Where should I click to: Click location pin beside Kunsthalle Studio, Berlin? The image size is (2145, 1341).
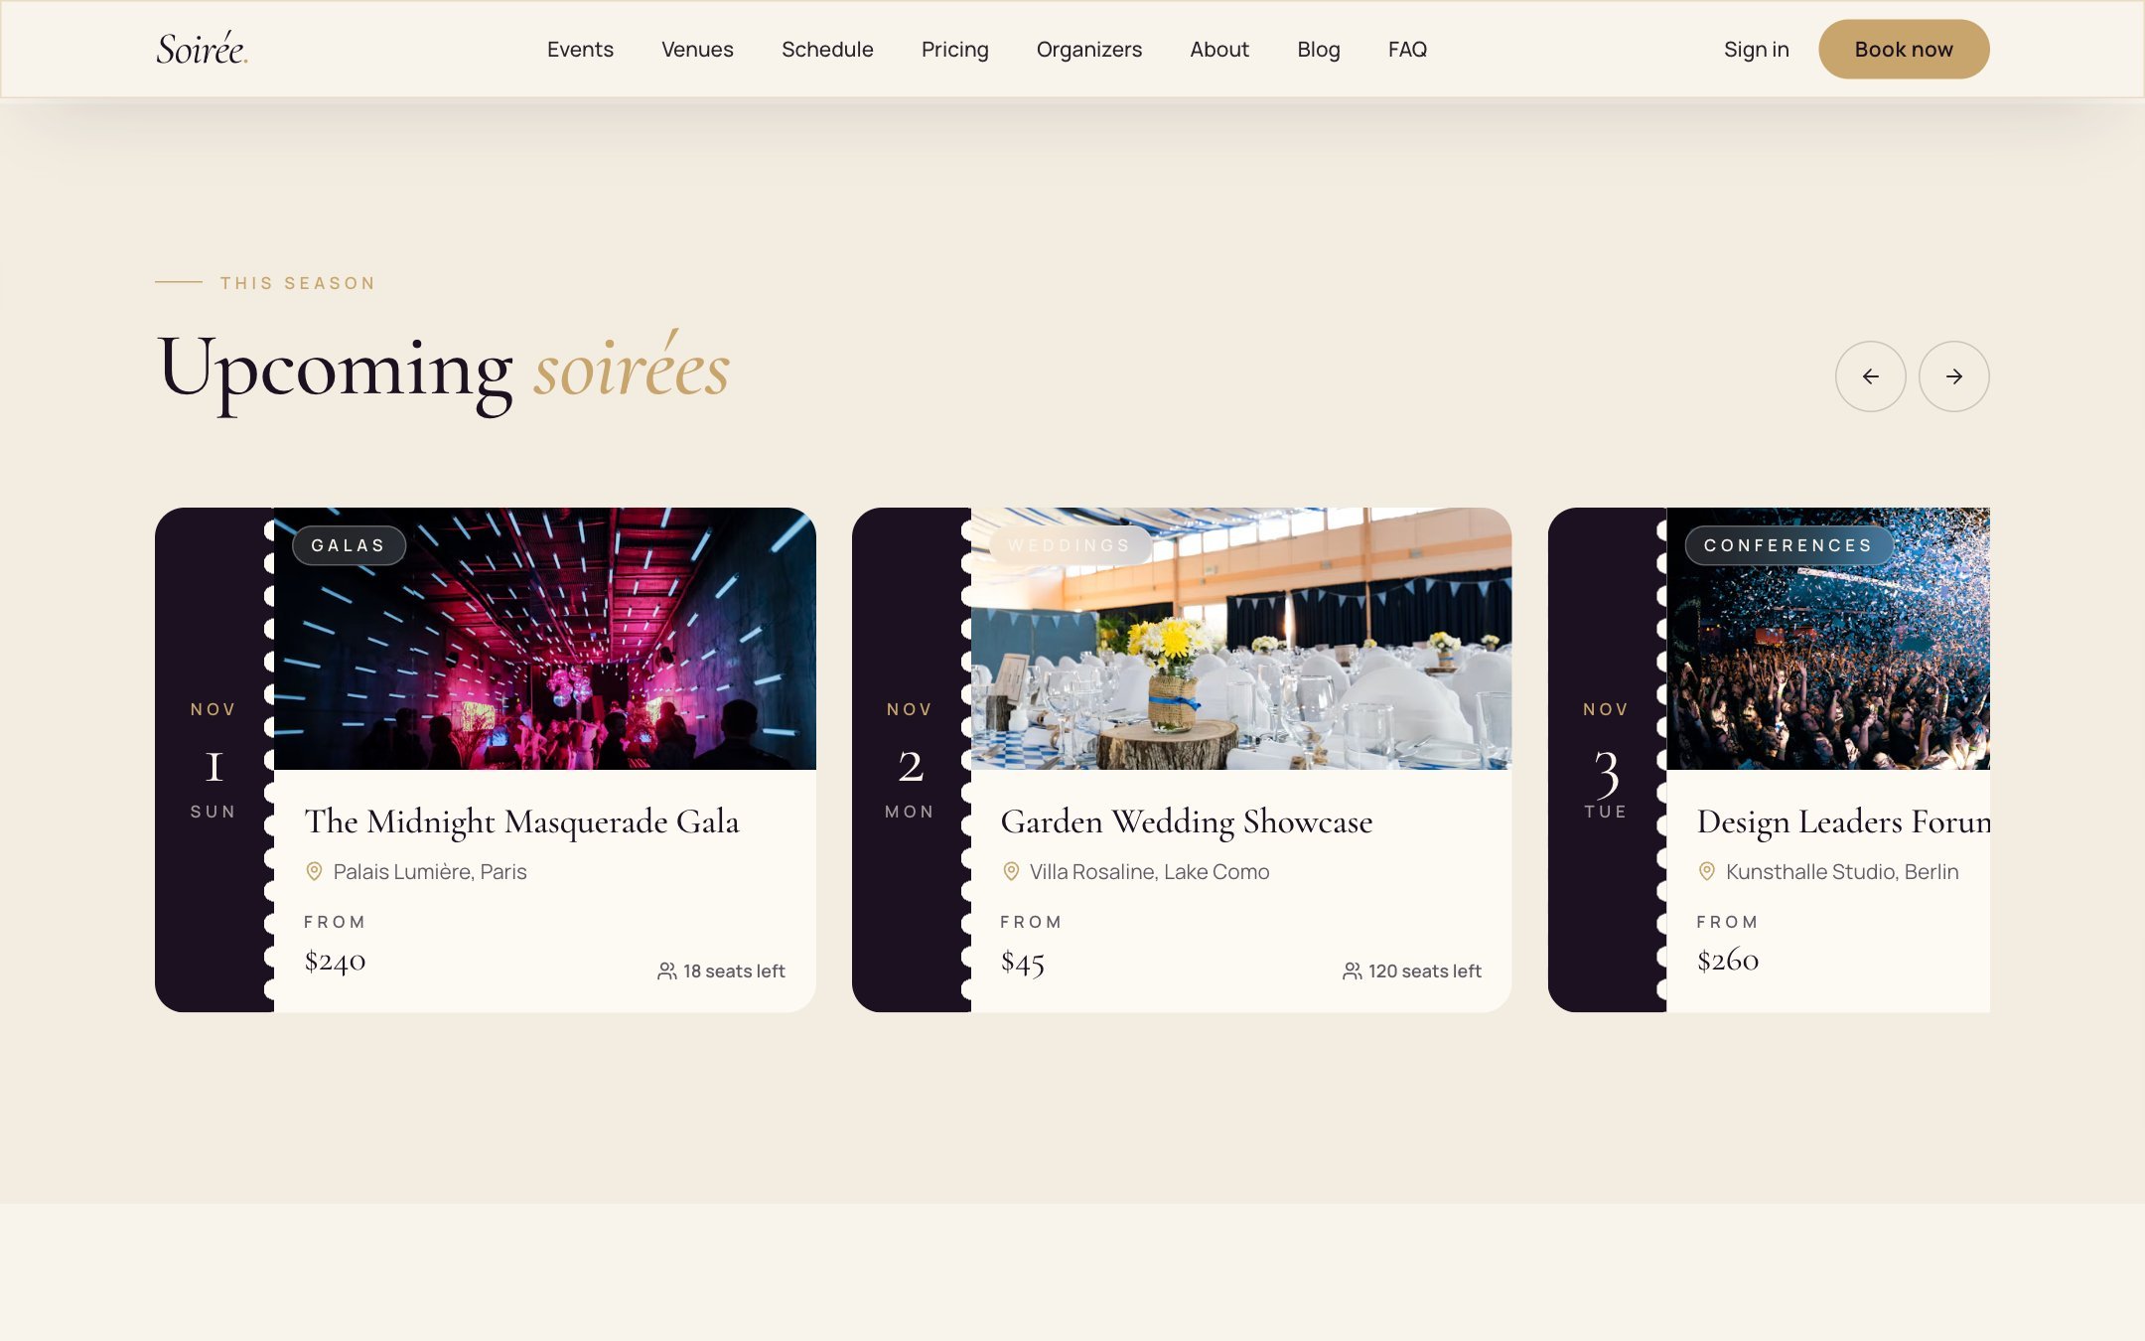1707,871
